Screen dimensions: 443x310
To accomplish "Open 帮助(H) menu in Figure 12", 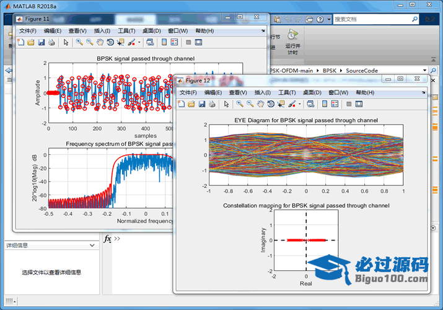I will (x=365, y=92).
